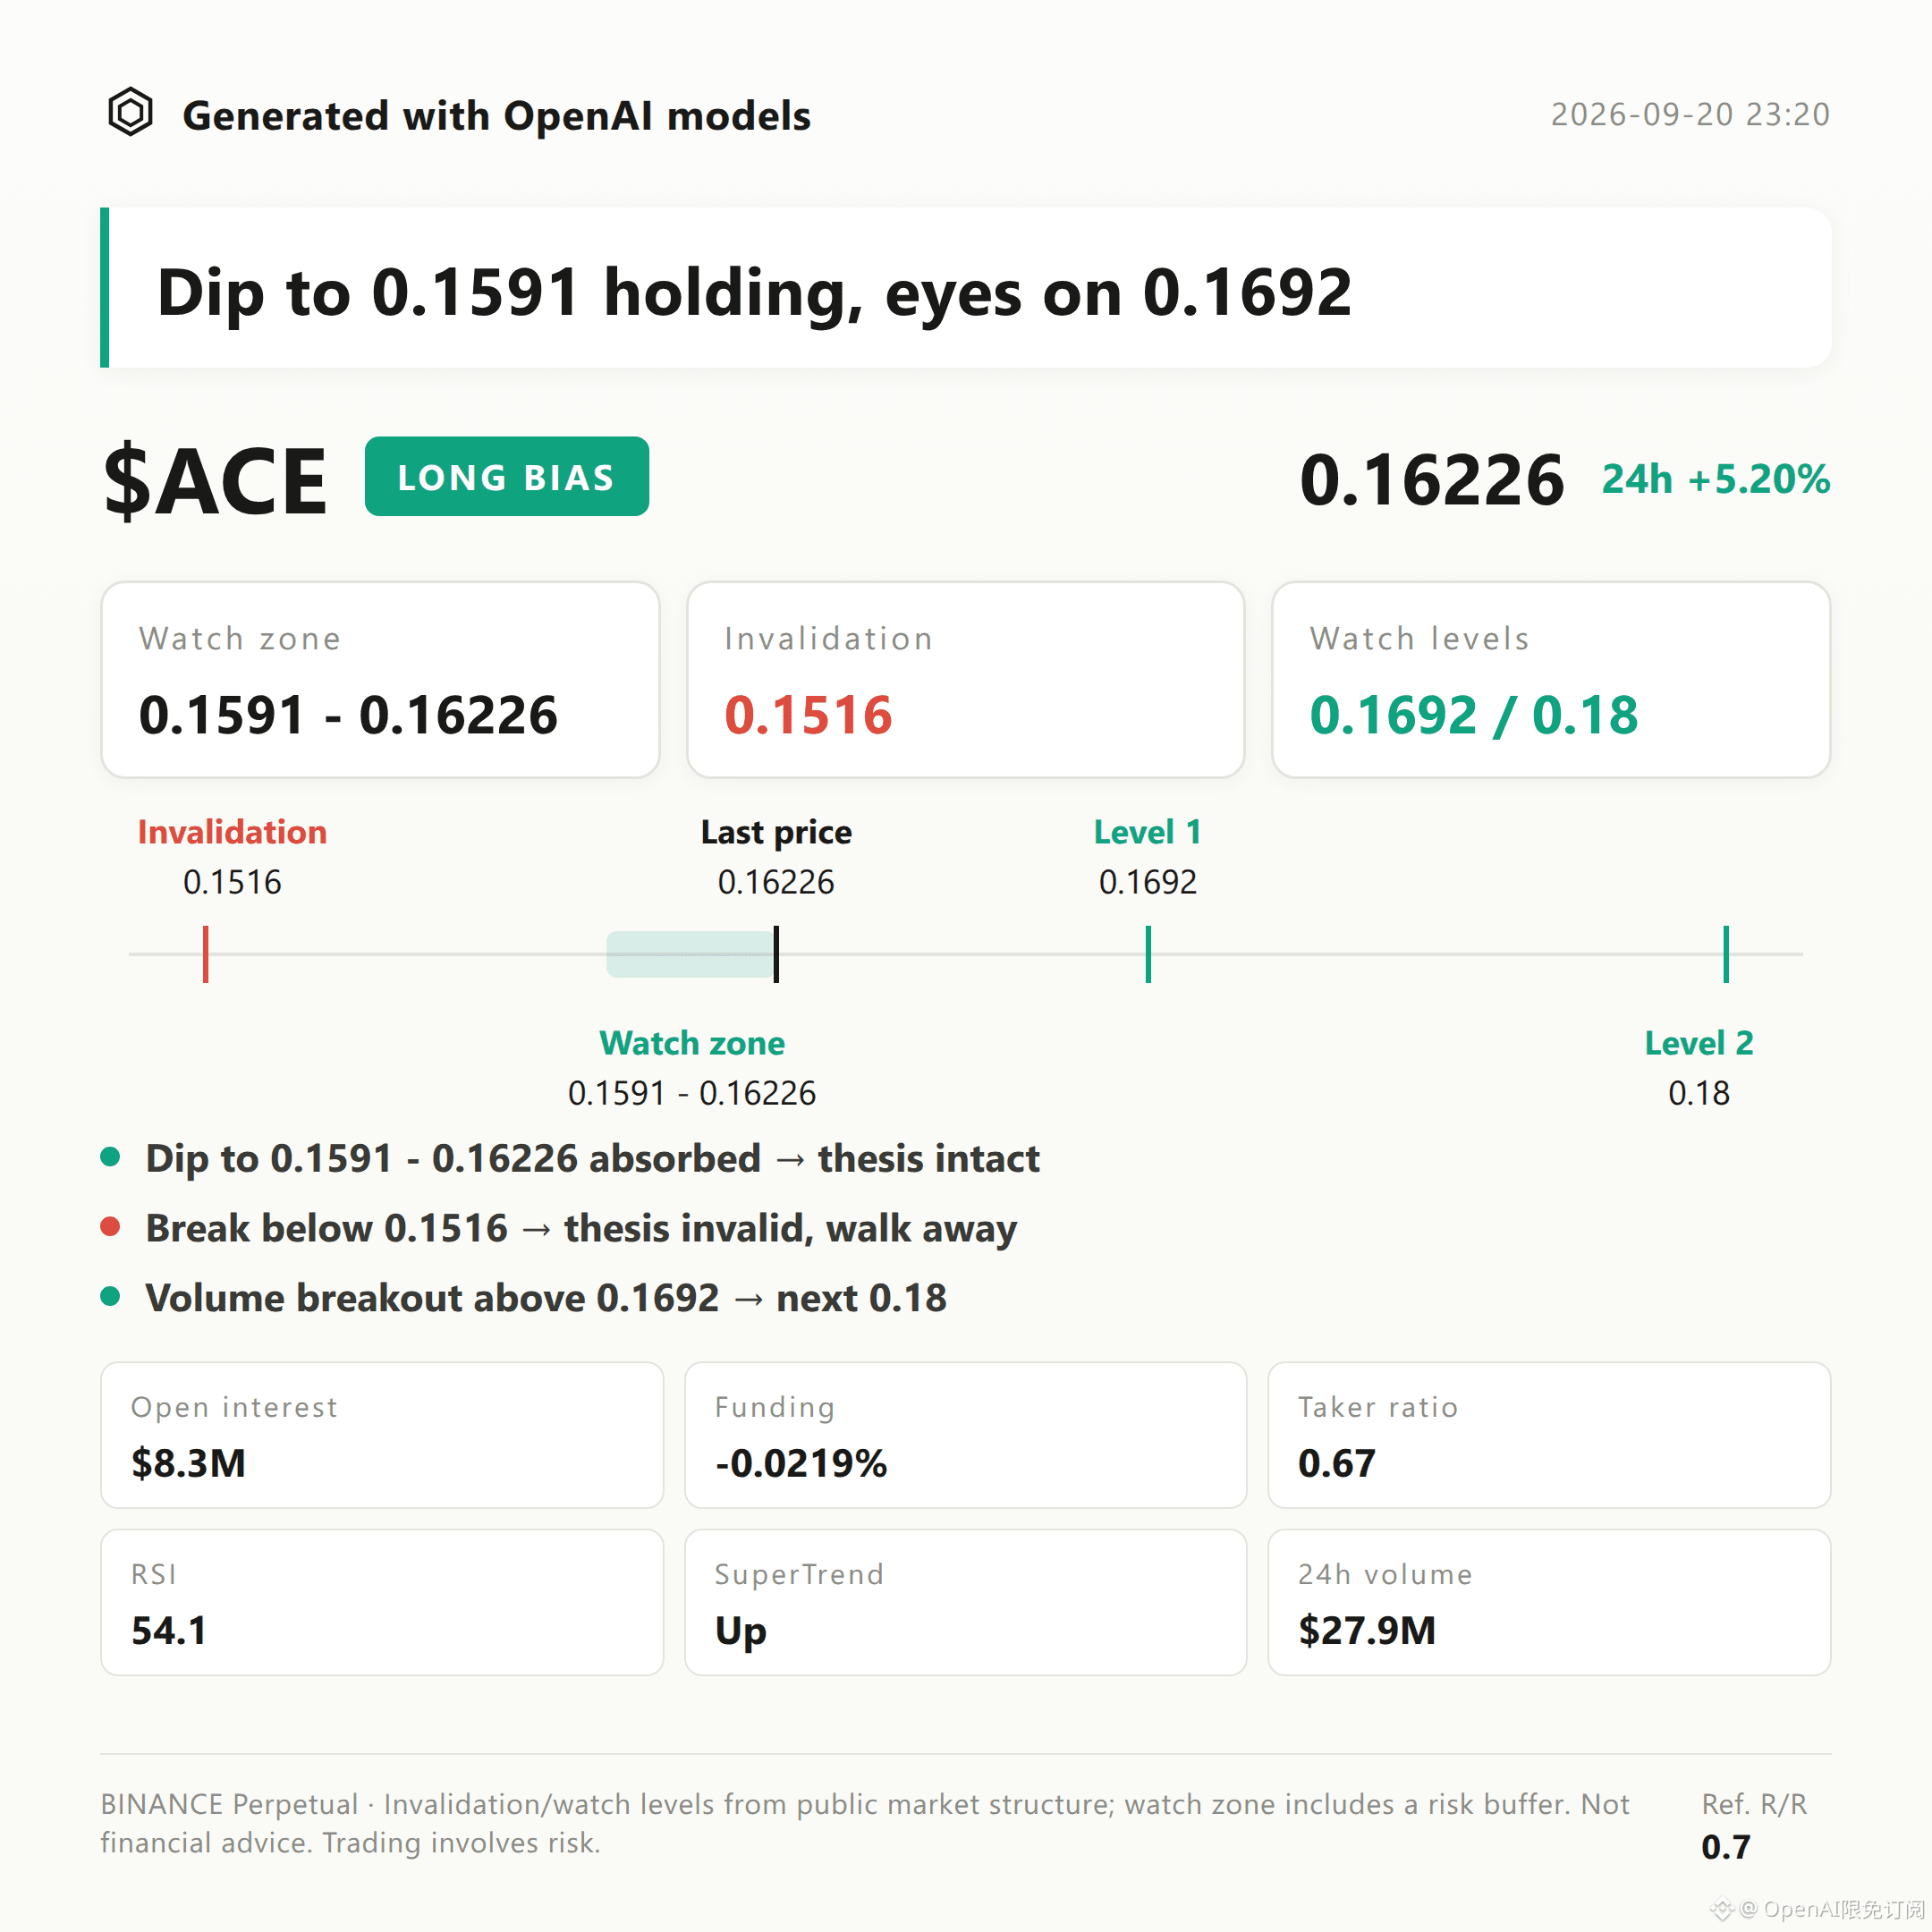
Task: Click the shaded Watch zone bar
Action: [690, 954]
